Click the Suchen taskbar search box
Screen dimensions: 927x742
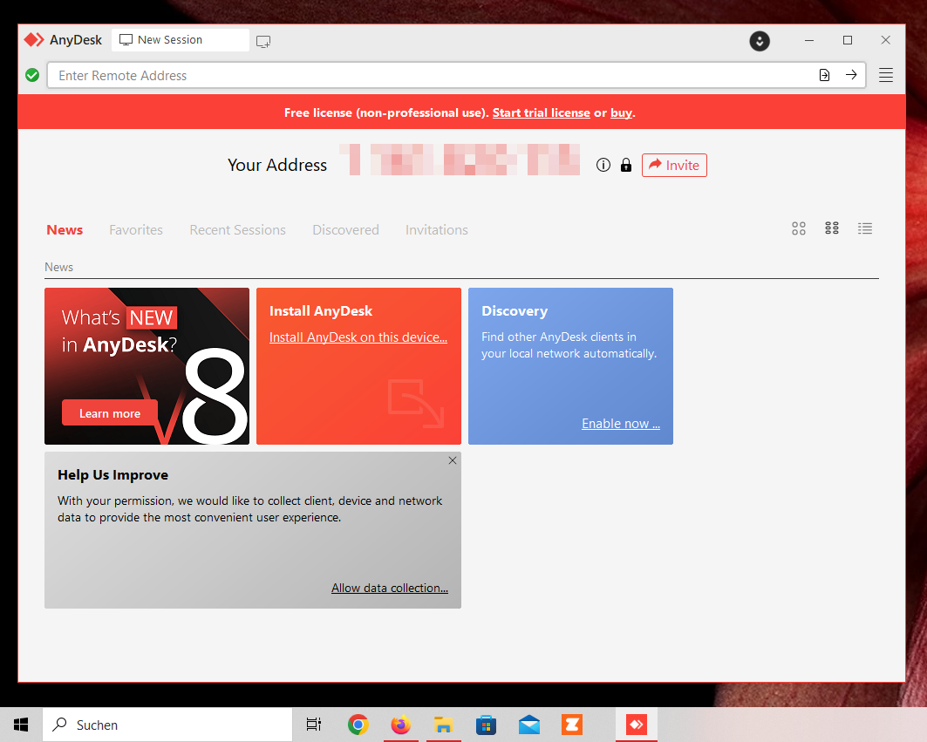[167, 725]
